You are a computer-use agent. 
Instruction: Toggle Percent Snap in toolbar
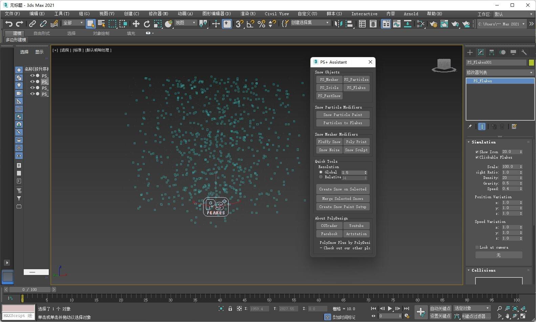[261, 24]
